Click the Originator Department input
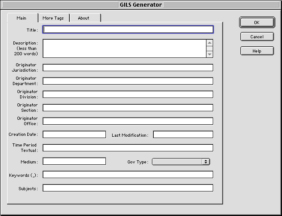Screen dimensions: 282x216 (128, 81)
